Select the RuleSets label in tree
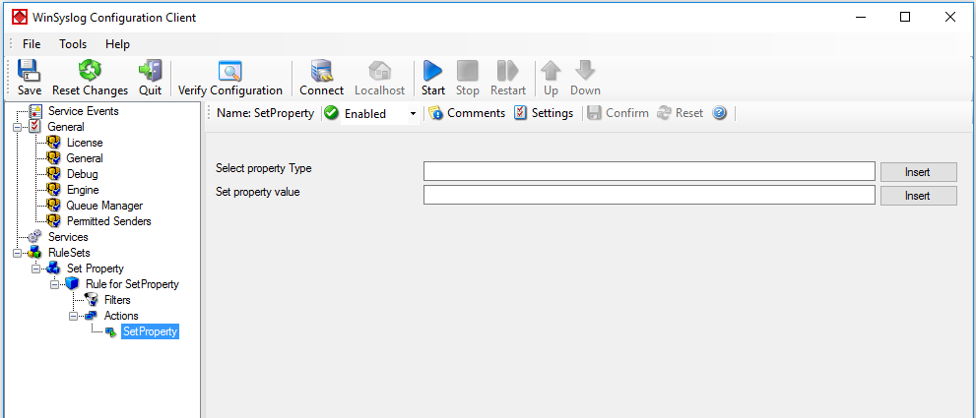 (69, 253)
